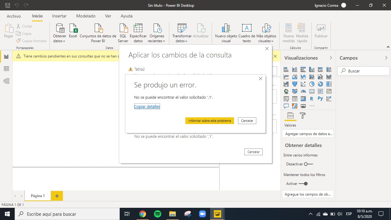Screen dimensions: 391x220
Task: Open the Ver ribbon tab
Action: 108,16
